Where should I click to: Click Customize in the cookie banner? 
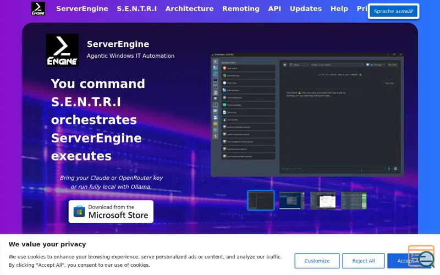(317, 261)
